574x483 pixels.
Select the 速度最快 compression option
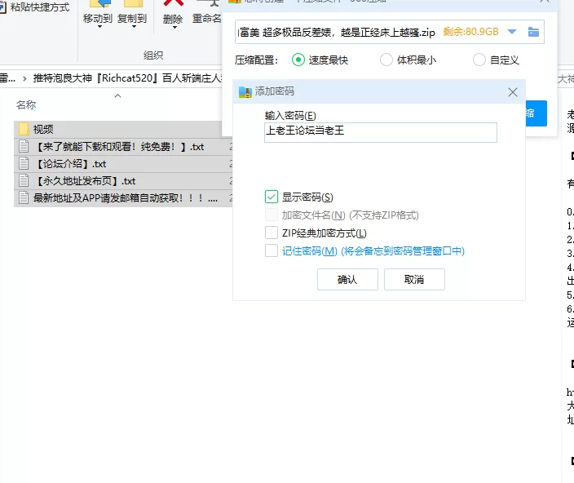[x=298, y=60]
